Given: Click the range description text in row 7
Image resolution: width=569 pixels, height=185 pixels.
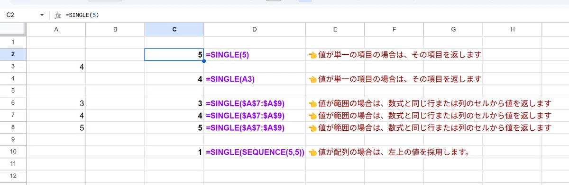Looking at the screenshot, I should pyautogui.click(x=430, y=115).
